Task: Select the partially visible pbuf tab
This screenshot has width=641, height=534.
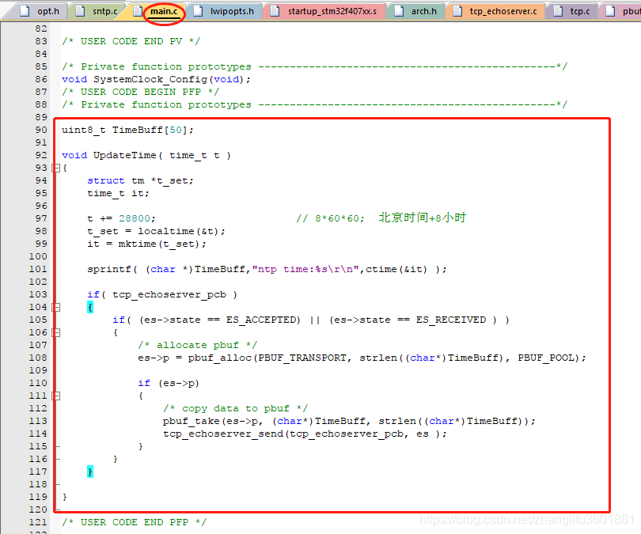Action: [x=630, y=12]
